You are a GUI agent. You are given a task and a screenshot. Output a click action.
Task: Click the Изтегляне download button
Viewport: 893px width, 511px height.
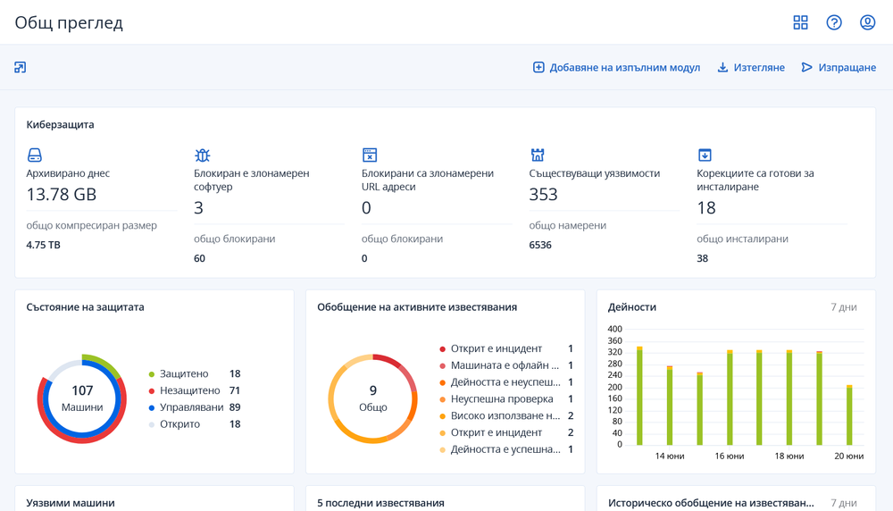click(751, 68)
